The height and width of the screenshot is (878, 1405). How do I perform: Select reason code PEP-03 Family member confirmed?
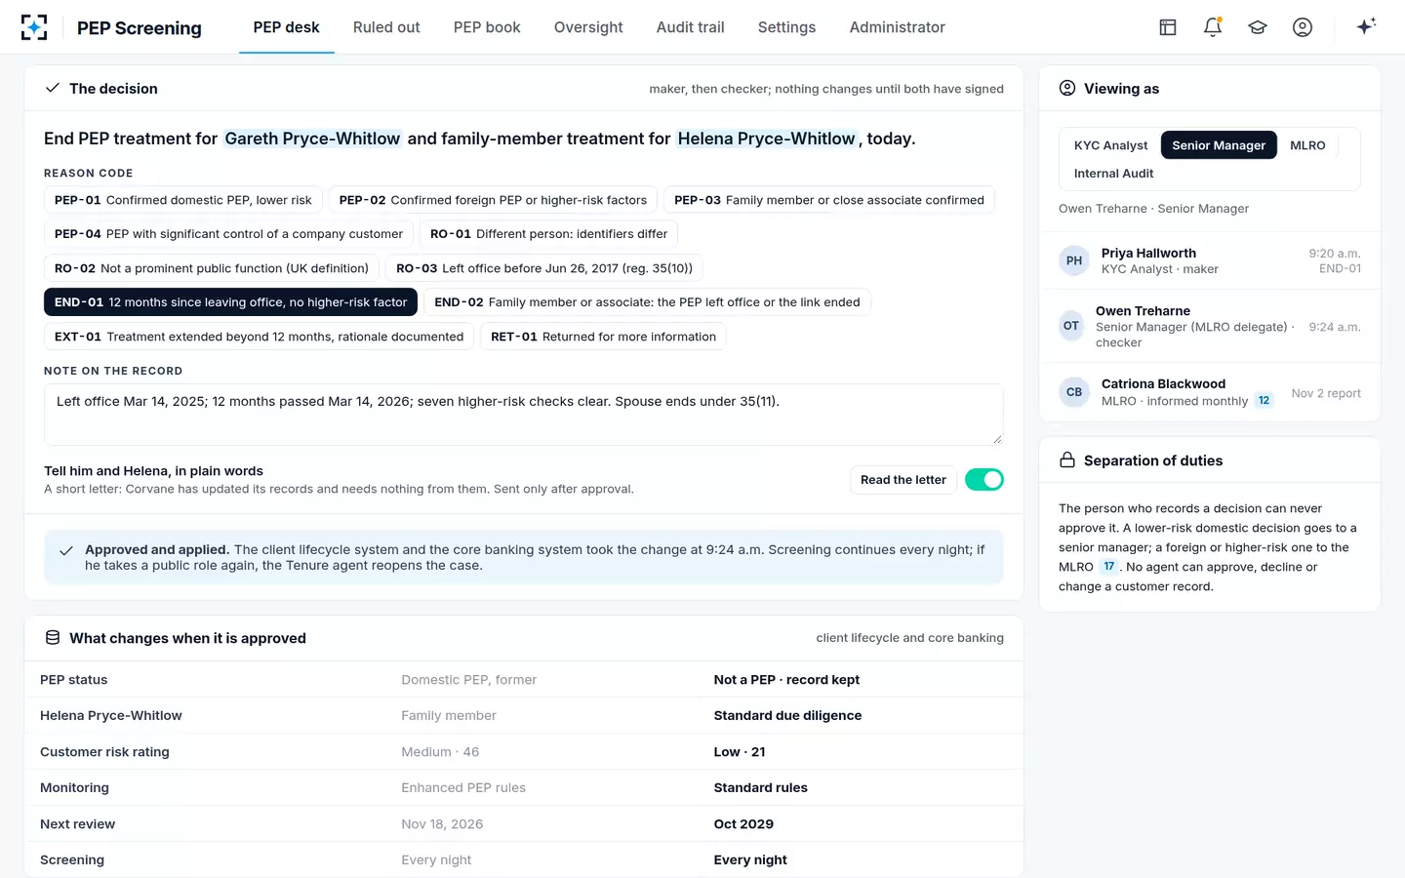(x=829, y=200)
